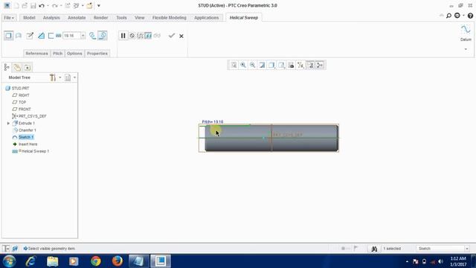Select the No Preview mode icon
This screenshot has height=268, width=476.
(132, 36)
